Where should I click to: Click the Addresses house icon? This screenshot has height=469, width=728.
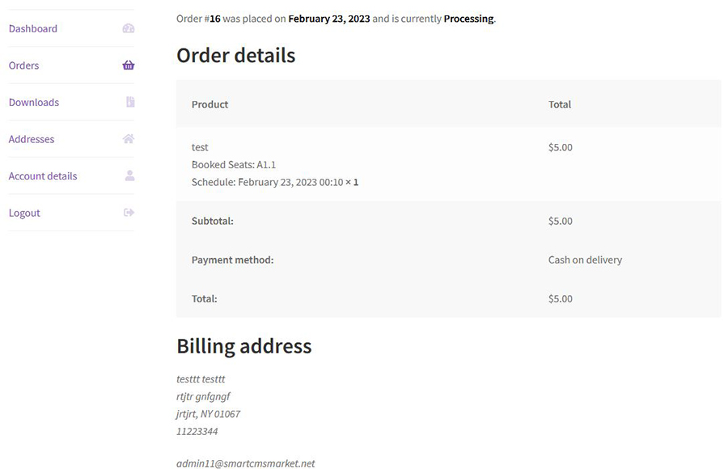(x=129, y=139)
